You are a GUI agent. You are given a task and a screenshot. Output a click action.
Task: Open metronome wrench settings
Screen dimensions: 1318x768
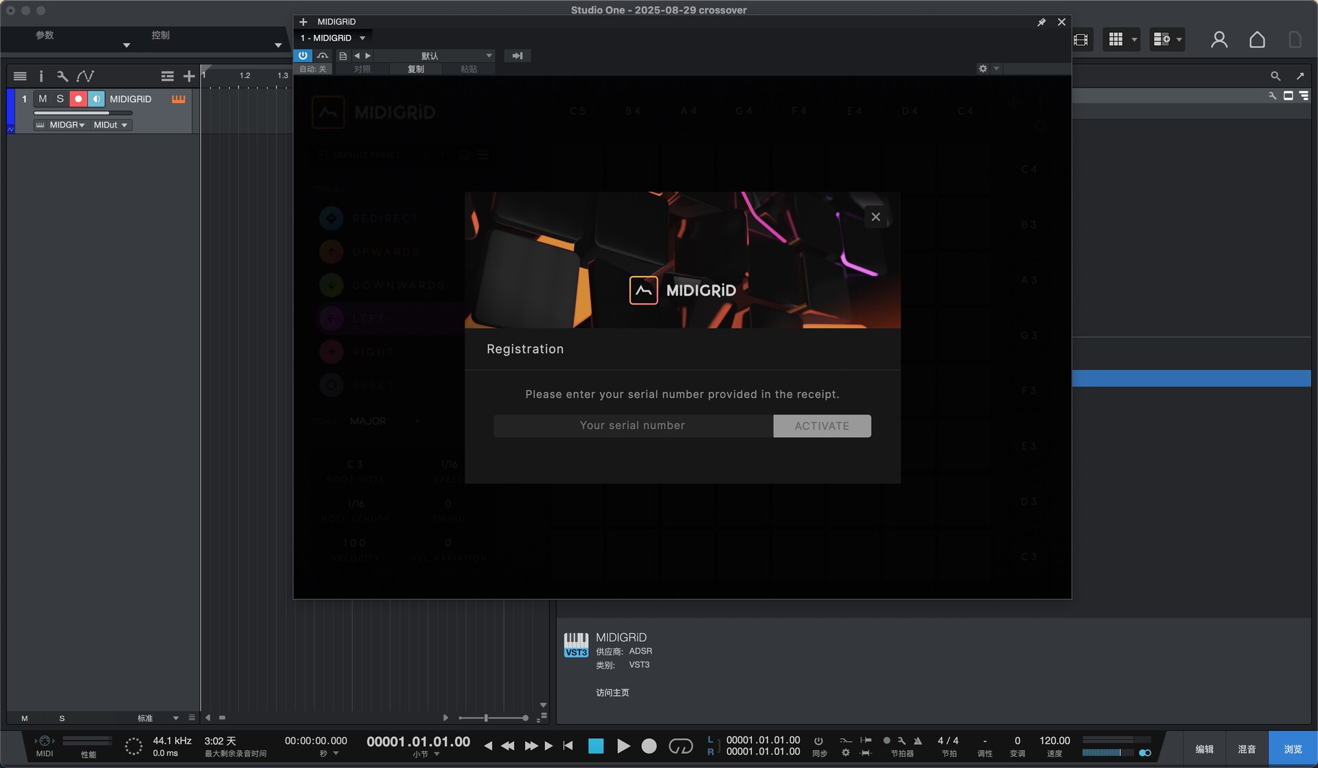click(902, 741)
